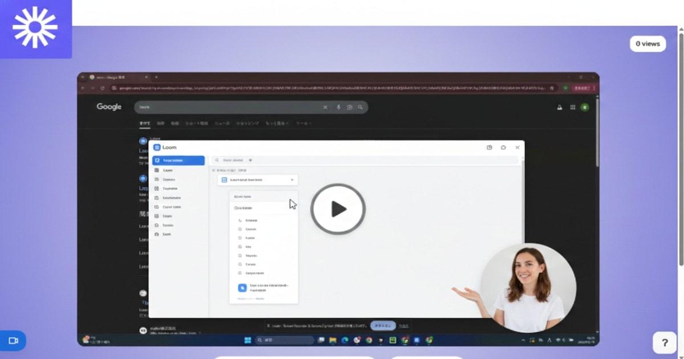The width and height of the screenshot is (684, 359).
Task: Click the Windows Start button in taskbar
Action: [x=248, y=340]
